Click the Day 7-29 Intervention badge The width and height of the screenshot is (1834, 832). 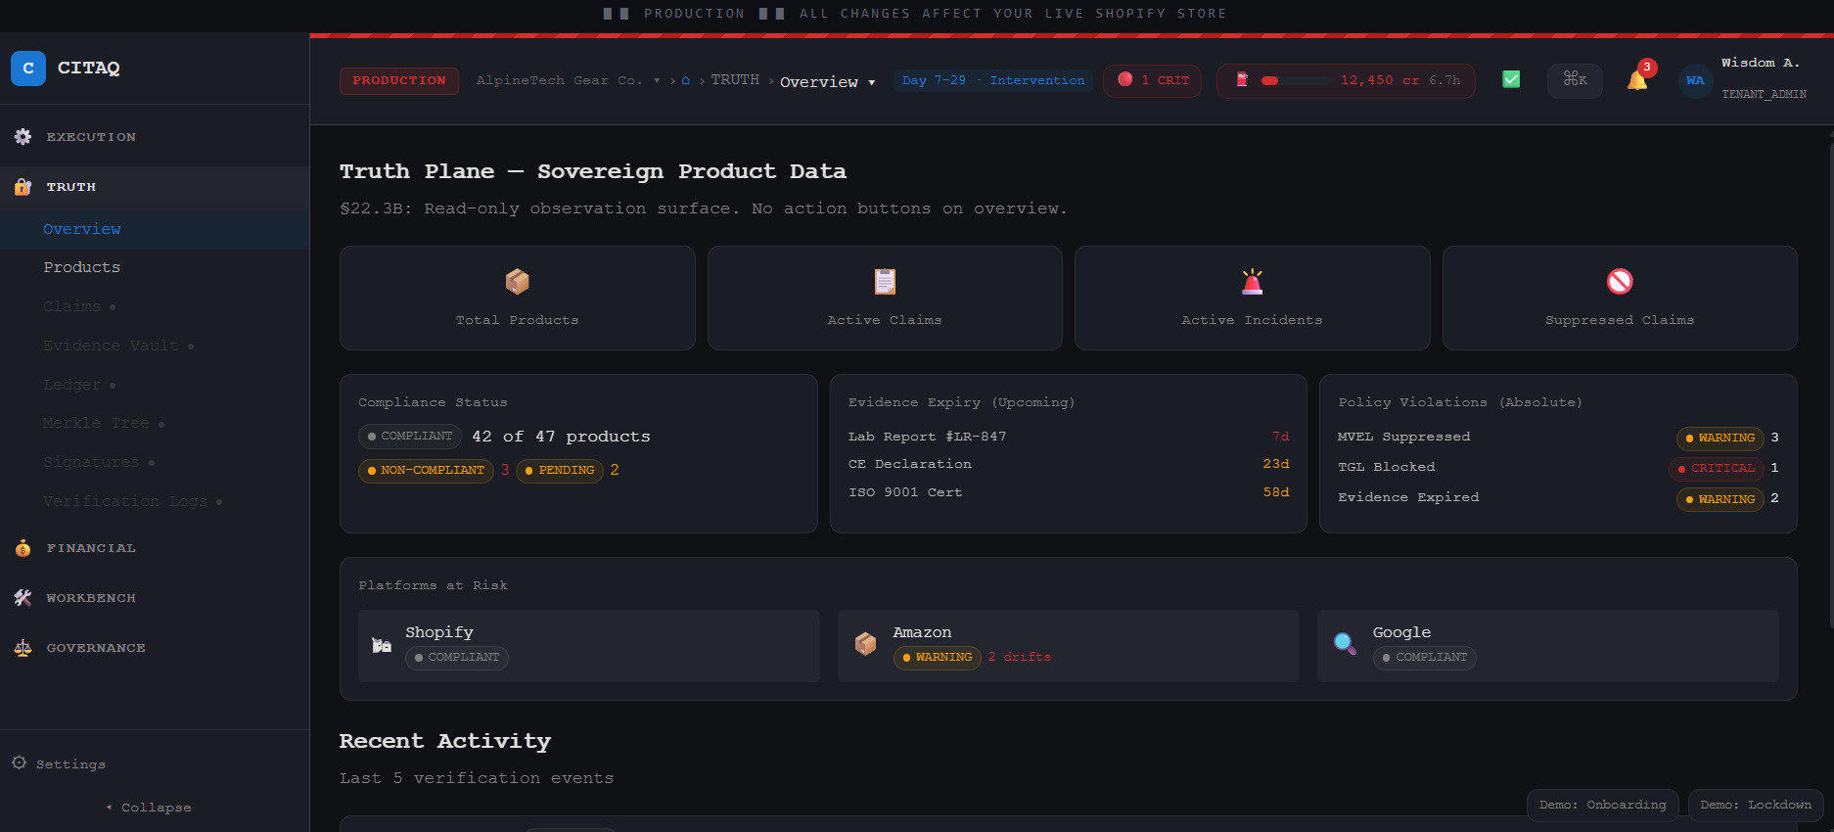pyautogui.click(x=993, y=80)
